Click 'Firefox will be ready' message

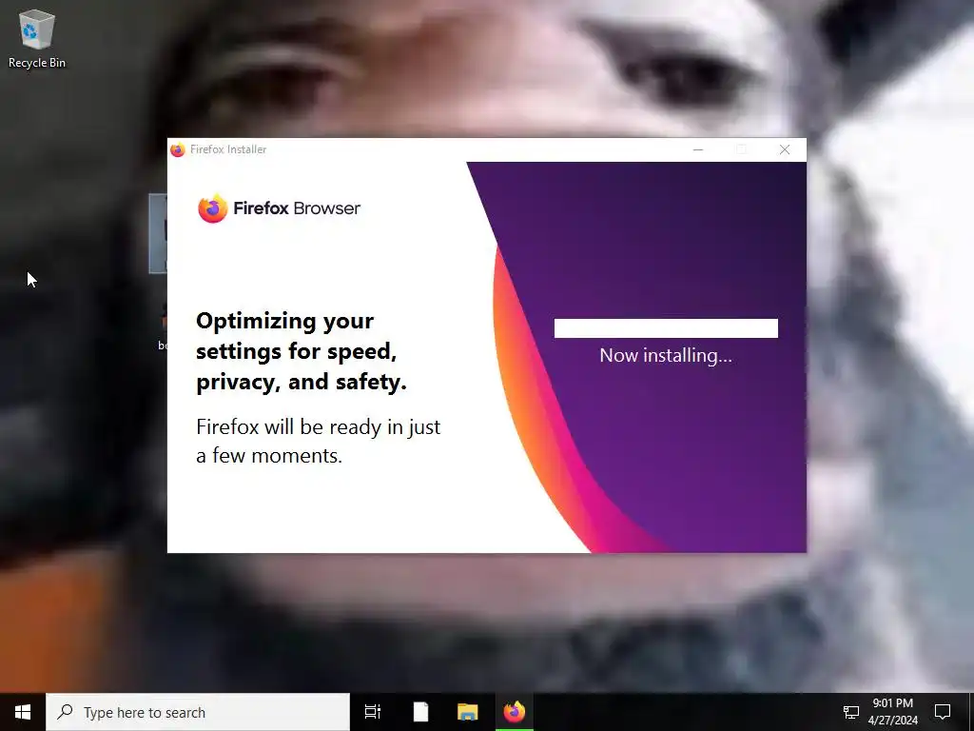[318, 441]
